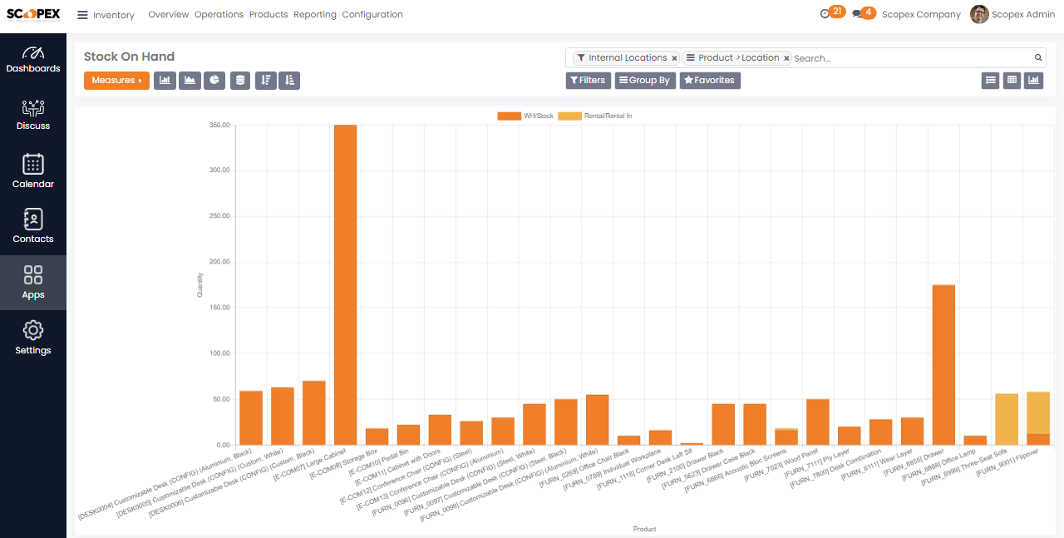Click the Stock On Hand title
The image size is (1064, 538).
click(129, 57)
